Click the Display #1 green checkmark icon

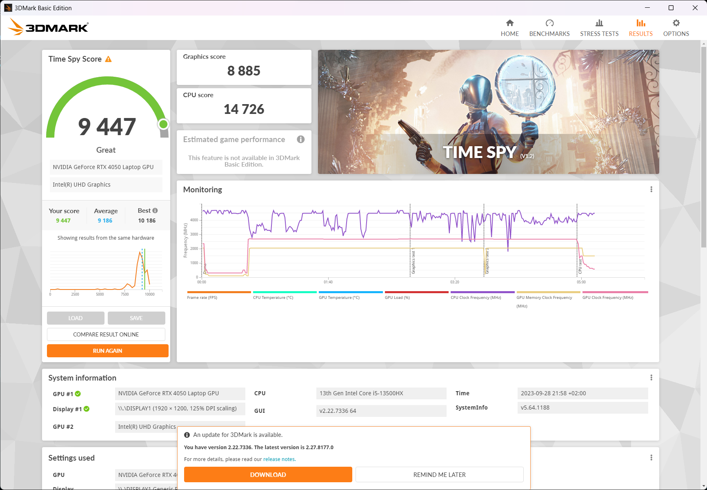(x=87, y=409)
